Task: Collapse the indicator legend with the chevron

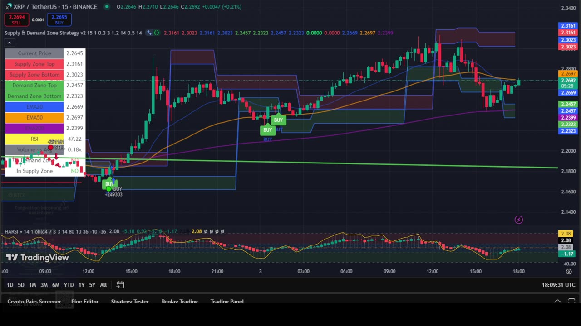Action: [9, 43]
